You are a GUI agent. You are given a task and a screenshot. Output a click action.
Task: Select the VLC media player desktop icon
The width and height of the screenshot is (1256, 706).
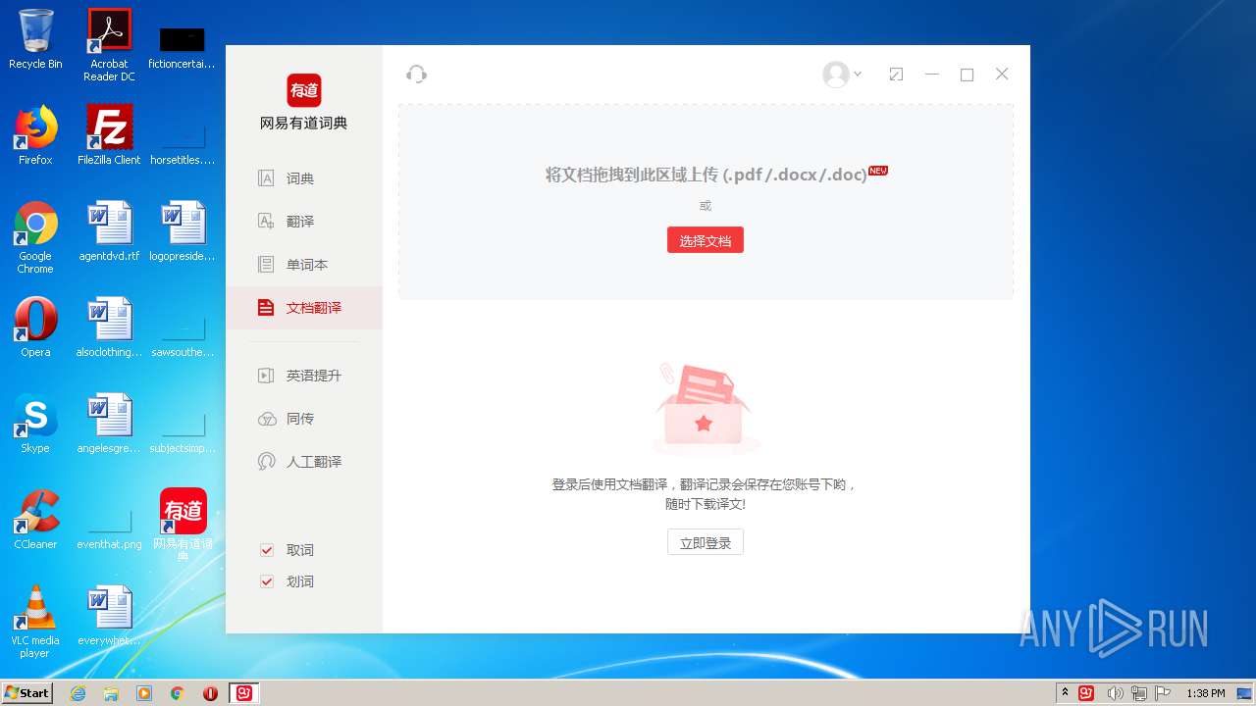coord(35,622)
